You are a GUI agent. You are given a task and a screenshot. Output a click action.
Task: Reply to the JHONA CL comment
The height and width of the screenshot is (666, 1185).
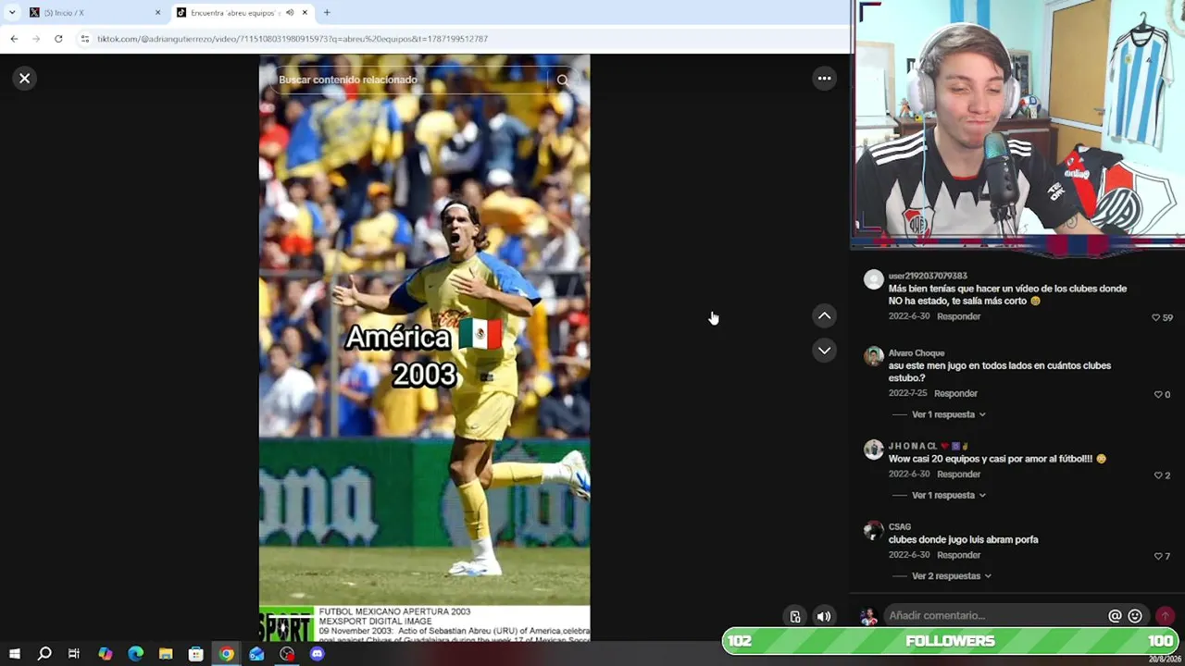click(x=958, y=475)
